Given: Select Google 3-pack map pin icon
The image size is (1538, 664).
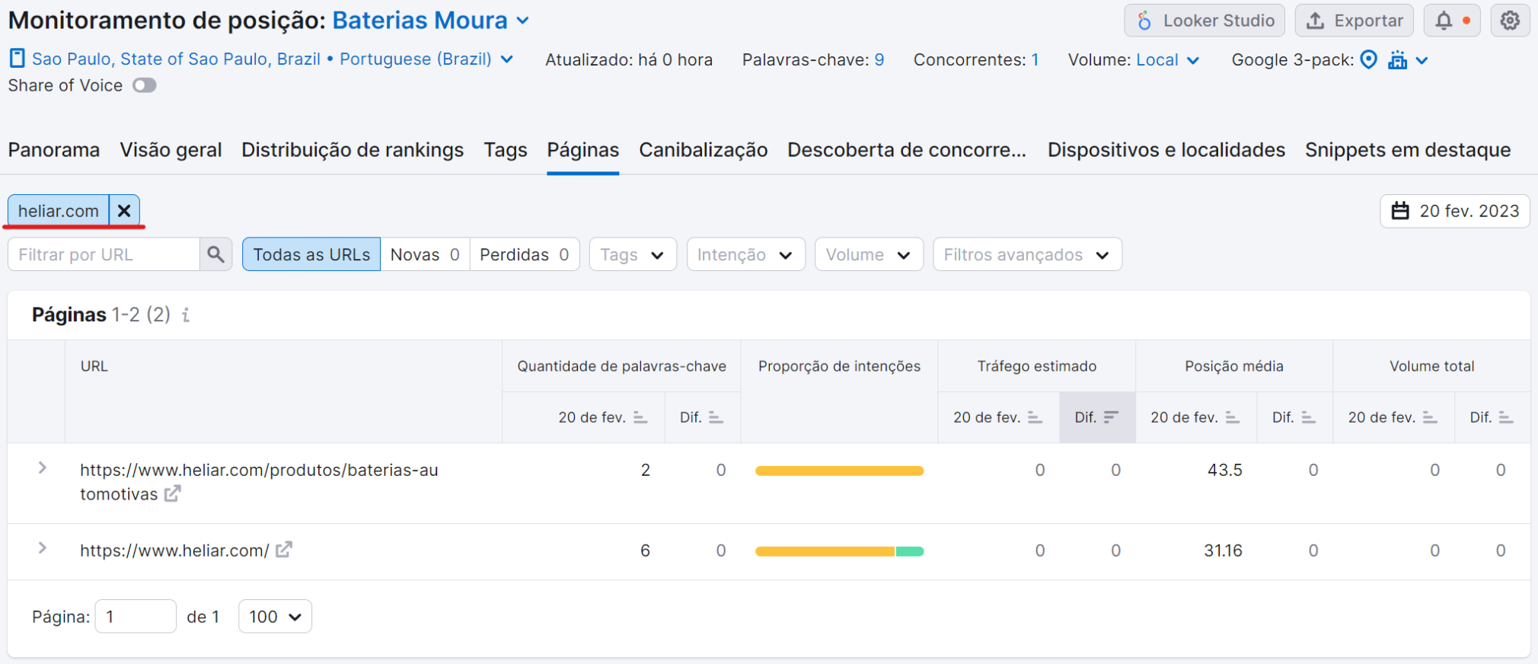Looking at the screenshot, I should pyautogui.click(x=1368, y=59).
